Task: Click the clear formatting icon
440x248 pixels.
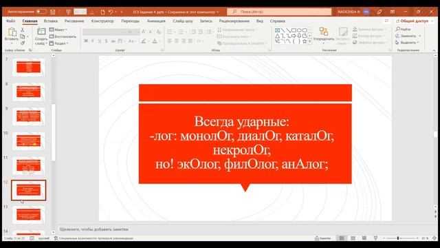Action: pos(159,32)
